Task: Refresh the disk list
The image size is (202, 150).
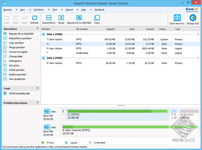Action: (x=35, y=19)
